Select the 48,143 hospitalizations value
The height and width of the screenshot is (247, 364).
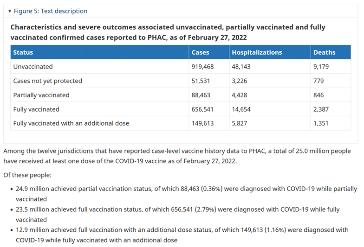click(241, 67)
